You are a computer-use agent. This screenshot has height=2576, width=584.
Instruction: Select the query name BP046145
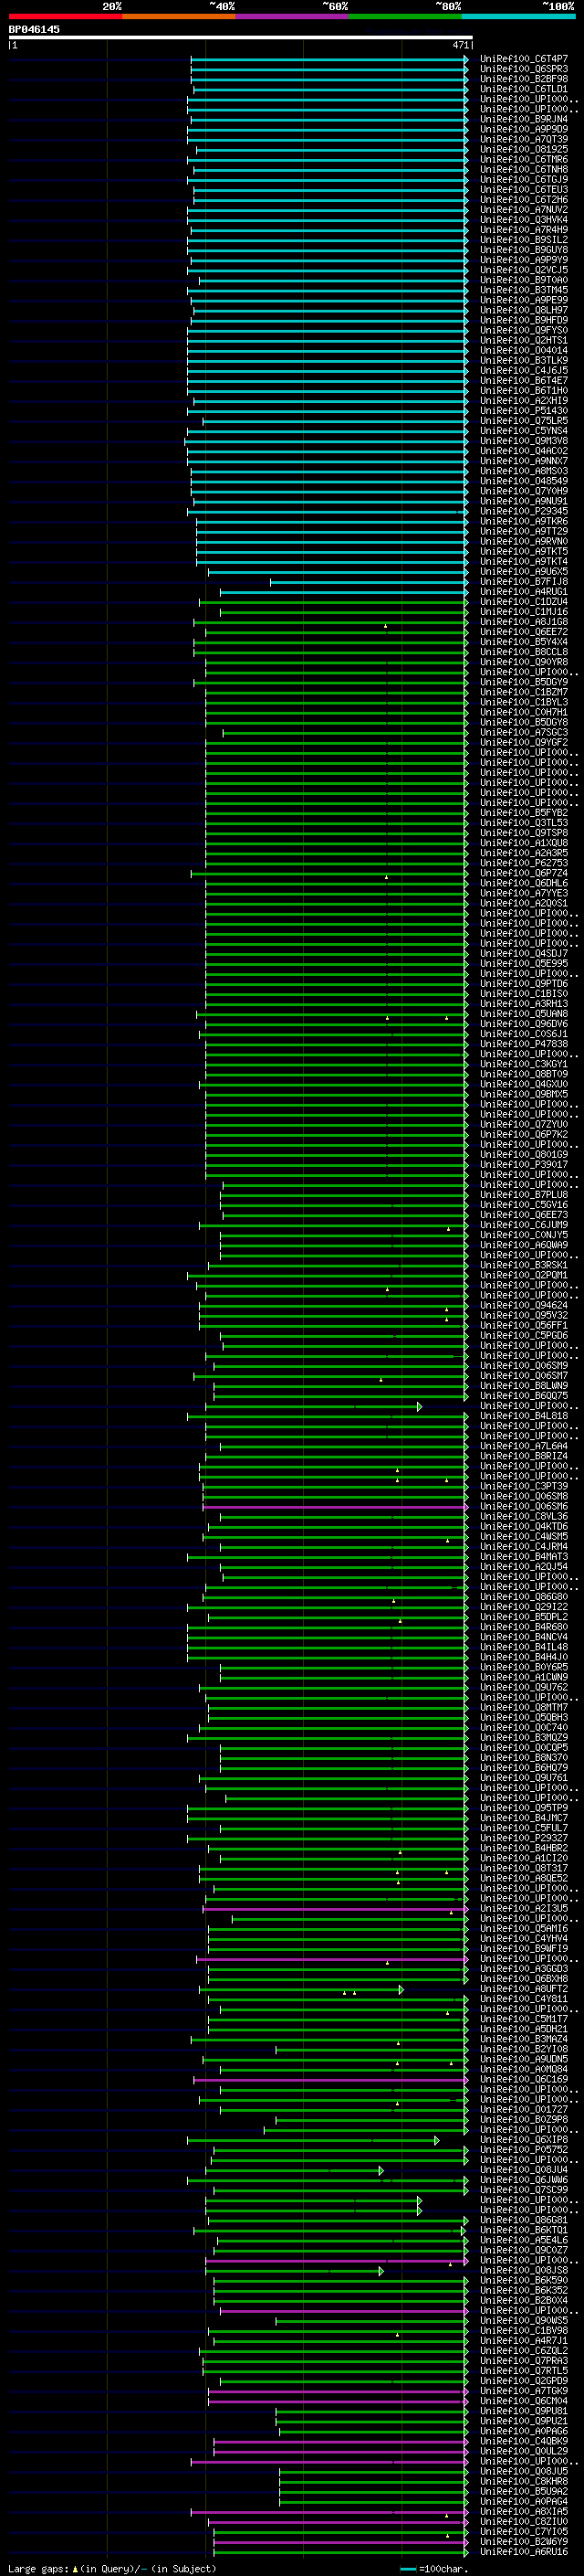pos(34,29)
